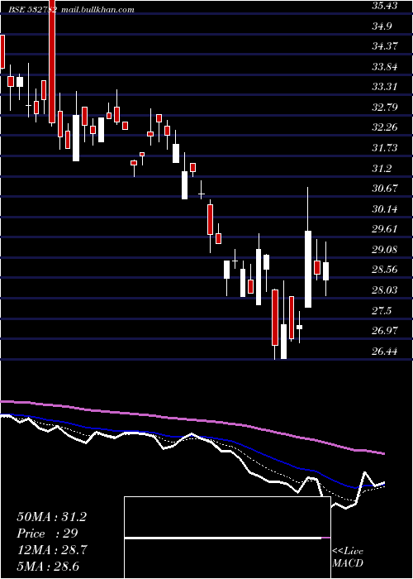
Task: Select the 26.97 axis value
Action: tap(385, 331)
